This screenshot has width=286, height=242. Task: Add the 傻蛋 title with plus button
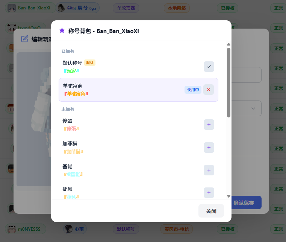pos(209,125)
